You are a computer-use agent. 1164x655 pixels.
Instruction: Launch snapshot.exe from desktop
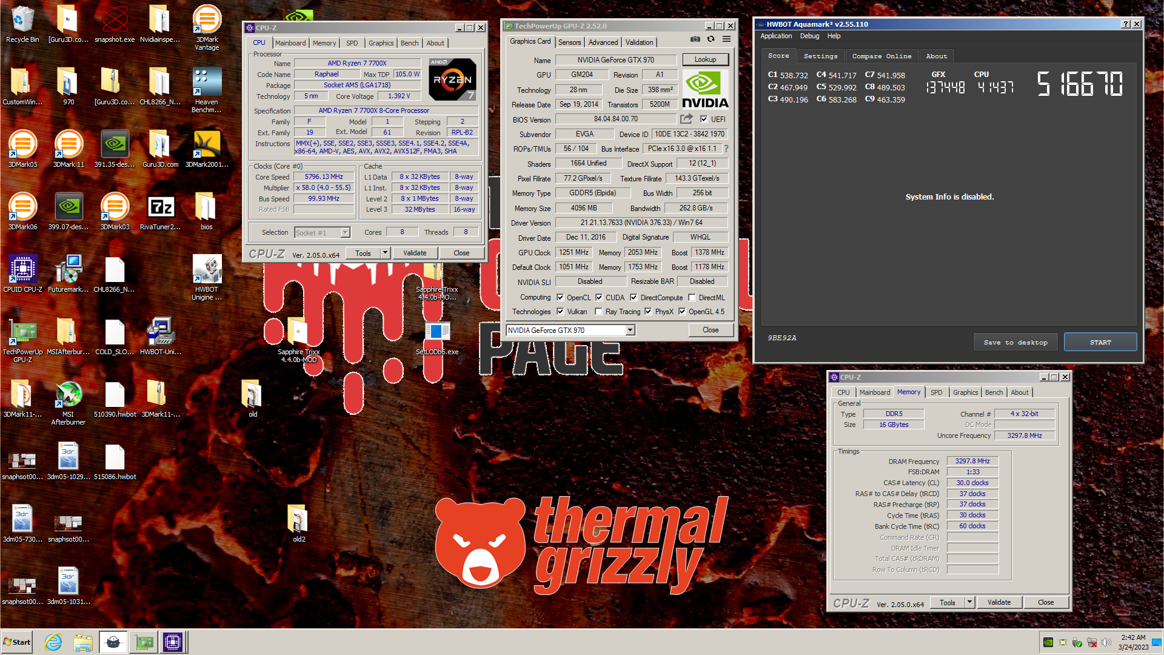coord(115,24)
